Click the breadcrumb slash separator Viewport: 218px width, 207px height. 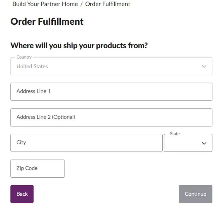[82, 4]
